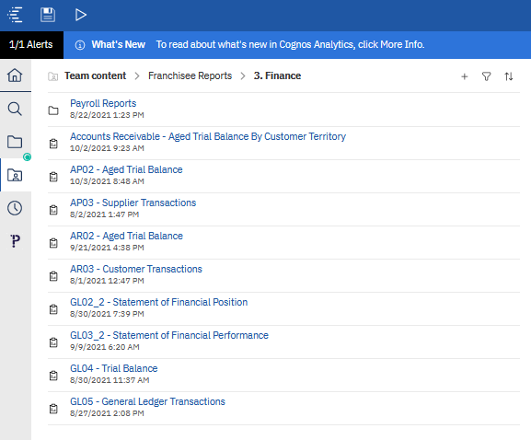Open the filter funnel icon
The height and width of the screenshot is (440, 531).
tap(486, 76)
